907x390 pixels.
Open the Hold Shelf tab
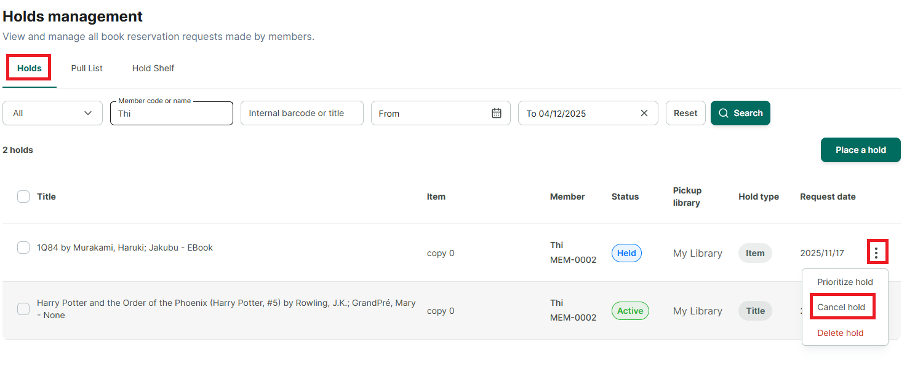pos(153,68)
